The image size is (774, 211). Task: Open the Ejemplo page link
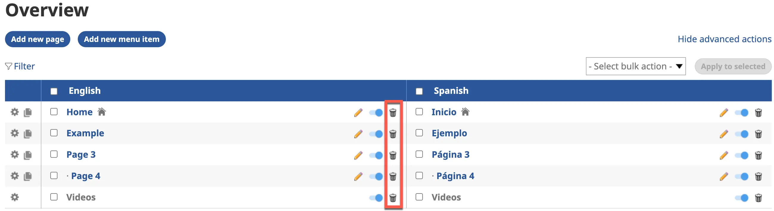coord(449,133)
